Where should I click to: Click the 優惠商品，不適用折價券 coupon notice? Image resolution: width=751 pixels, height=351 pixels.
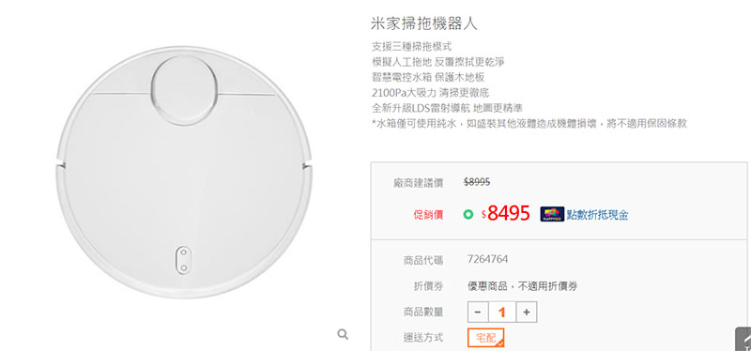pyautogui.click(x=522, y=286)
